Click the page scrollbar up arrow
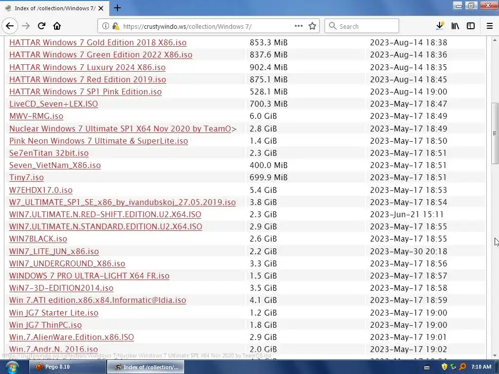This screenshot has width=499, height=374. pyautogui.click(x=495, y=40)
